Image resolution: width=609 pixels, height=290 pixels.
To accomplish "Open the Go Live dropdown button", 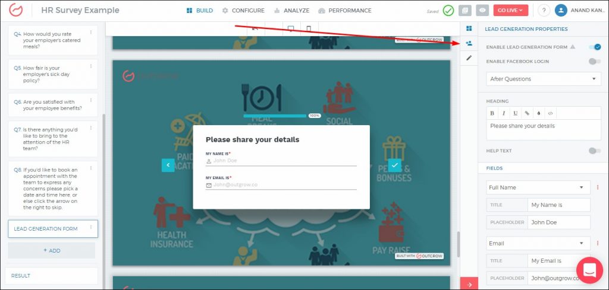I will coord(511,10).
